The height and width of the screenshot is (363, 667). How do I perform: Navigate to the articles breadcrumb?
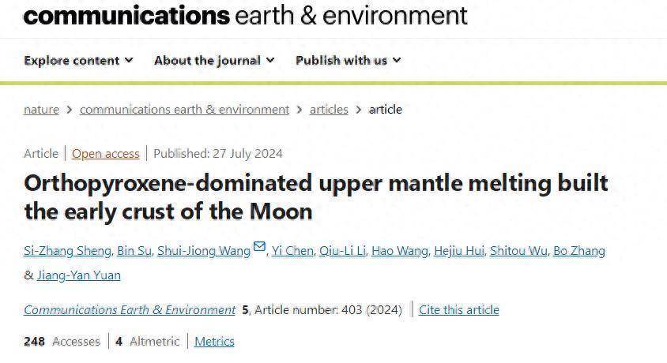329,110
